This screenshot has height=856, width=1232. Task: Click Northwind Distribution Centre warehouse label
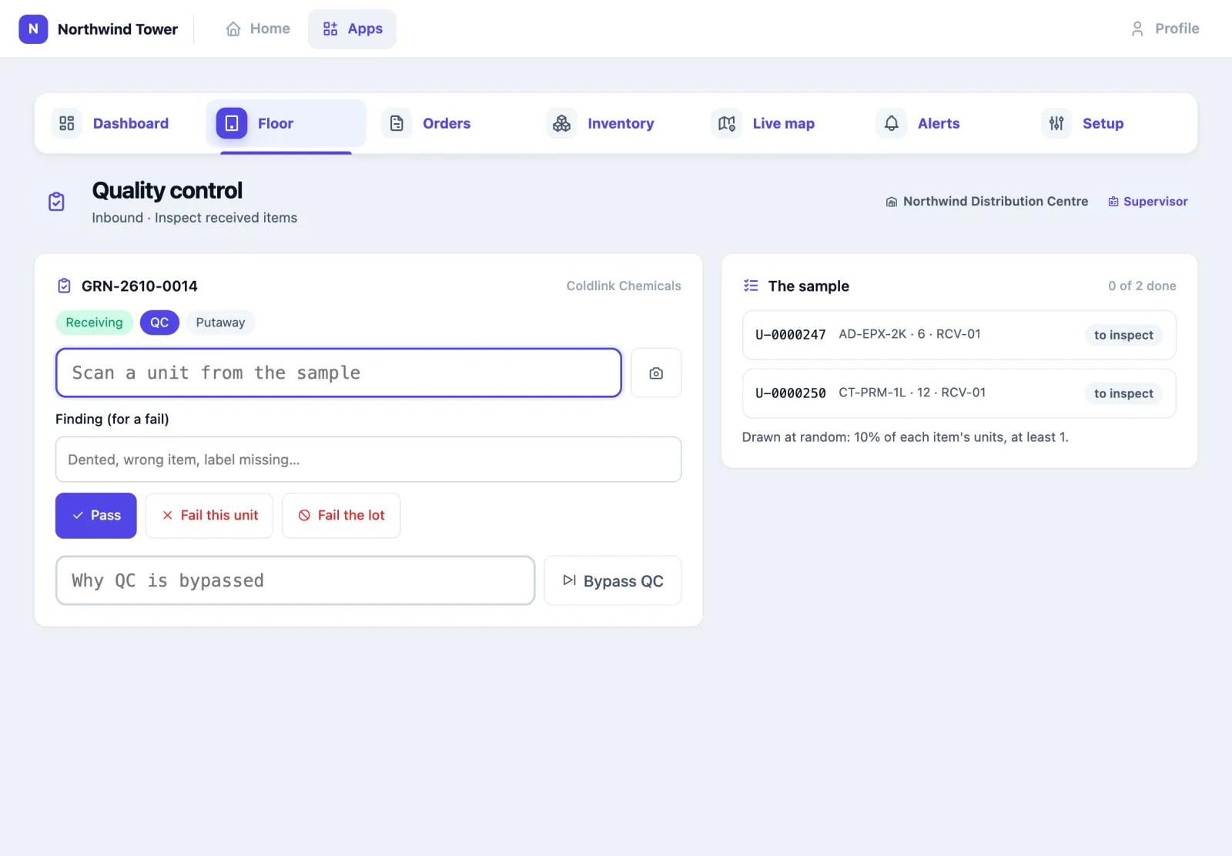(x=987, y=202)
